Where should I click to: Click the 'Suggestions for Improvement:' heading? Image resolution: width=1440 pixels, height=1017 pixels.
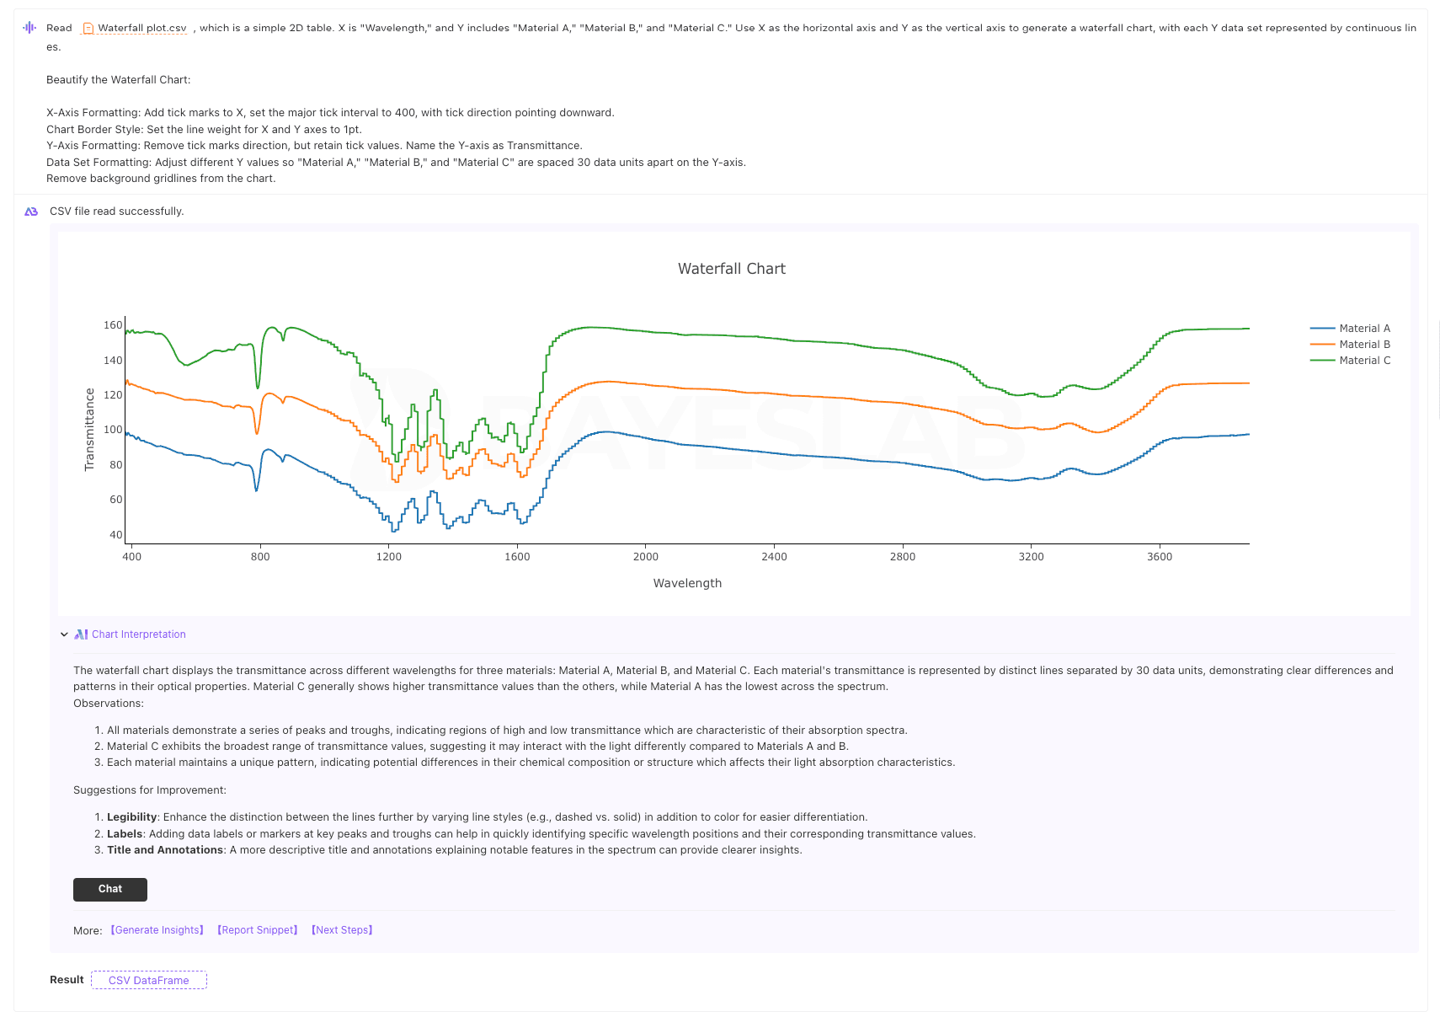tap(150, 790)
